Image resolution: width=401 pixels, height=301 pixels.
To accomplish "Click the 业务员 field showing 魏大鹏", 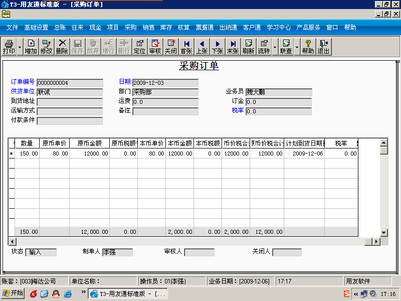I will [279, 92].
